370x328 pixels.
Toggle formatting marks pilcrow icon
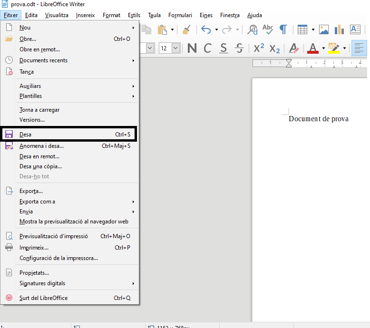pyautogui.click(x=283, y=30)
